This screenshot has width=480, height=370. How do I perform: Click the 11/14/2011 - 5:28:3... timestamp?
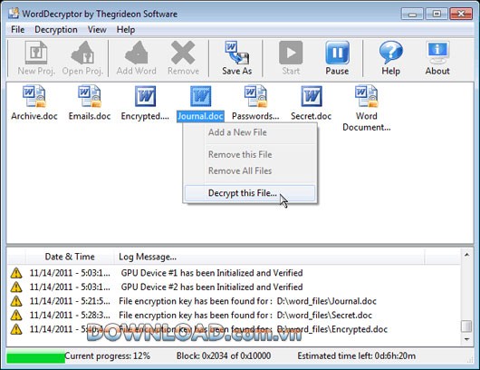[x=70, y=315]
